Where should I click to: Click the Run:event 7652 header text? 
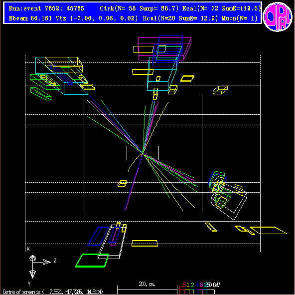pos(46,8)
